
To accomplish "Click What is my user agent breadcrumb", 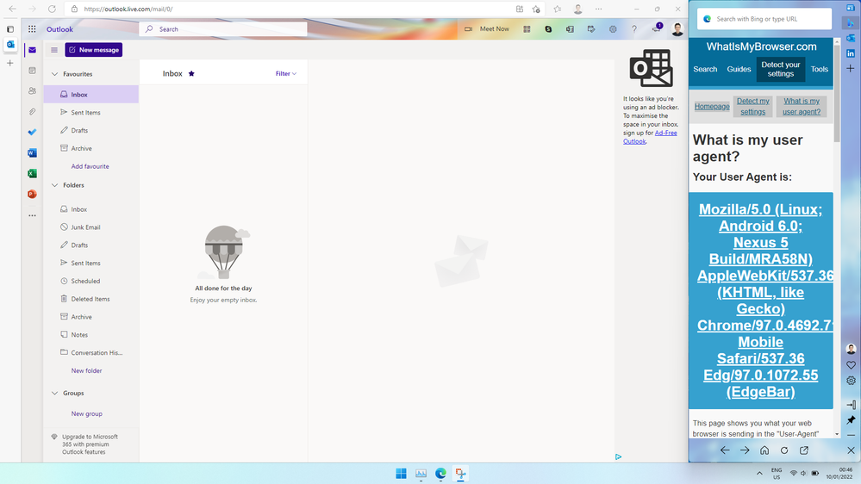I will tap(802, 107).
